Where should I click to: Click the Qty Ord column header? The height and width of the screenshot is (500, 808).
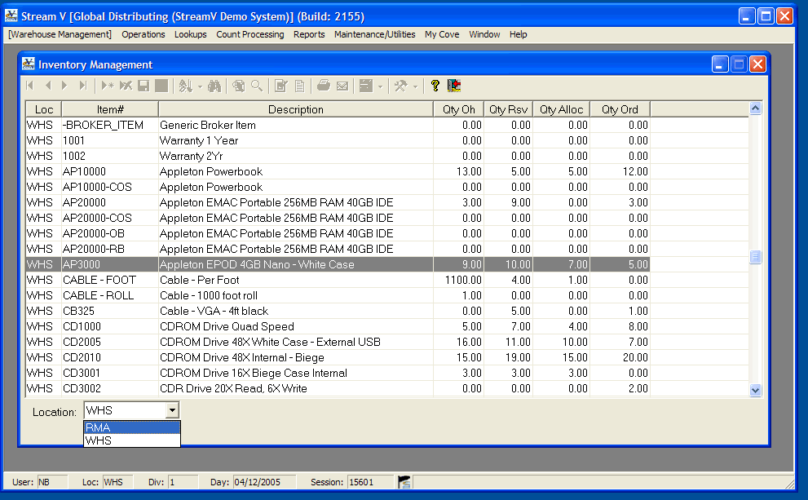(620, 109)
